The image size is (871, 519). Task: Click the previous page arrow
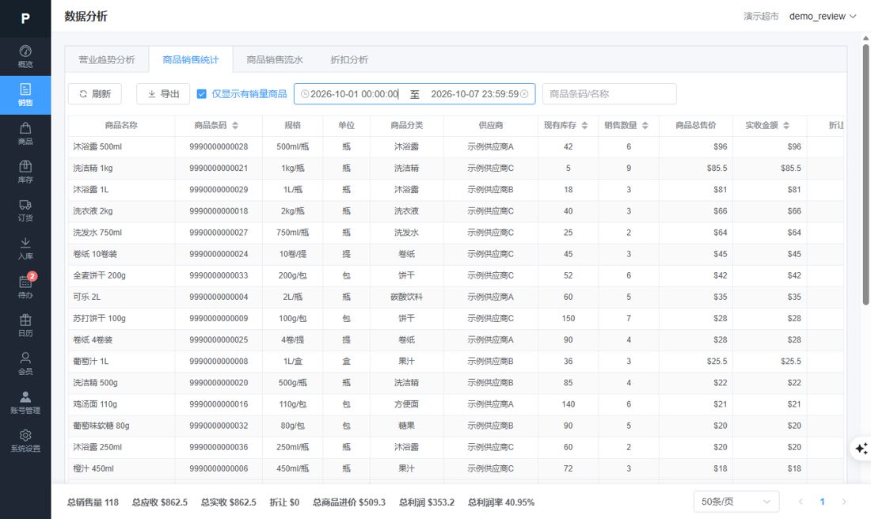point(801,502)
